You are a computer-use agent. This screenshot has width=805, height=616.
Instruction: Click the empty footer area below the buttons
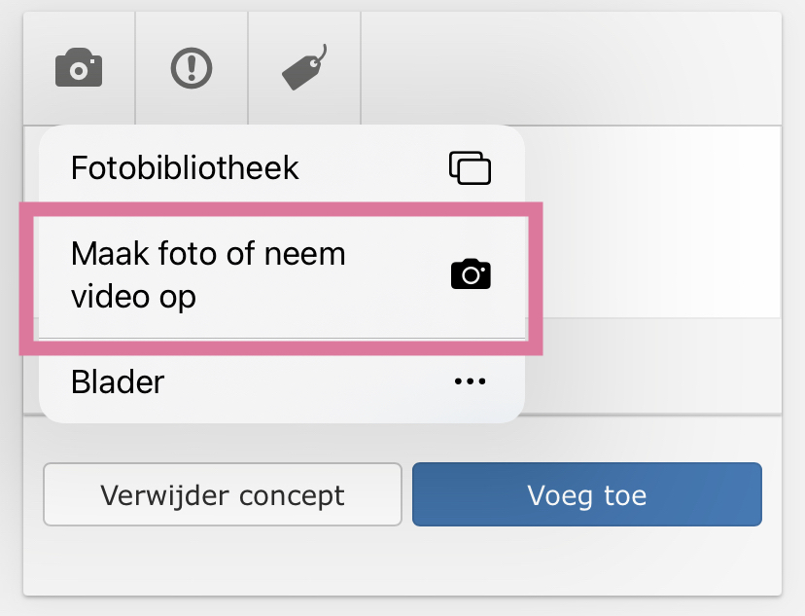[x=402, y=562]
